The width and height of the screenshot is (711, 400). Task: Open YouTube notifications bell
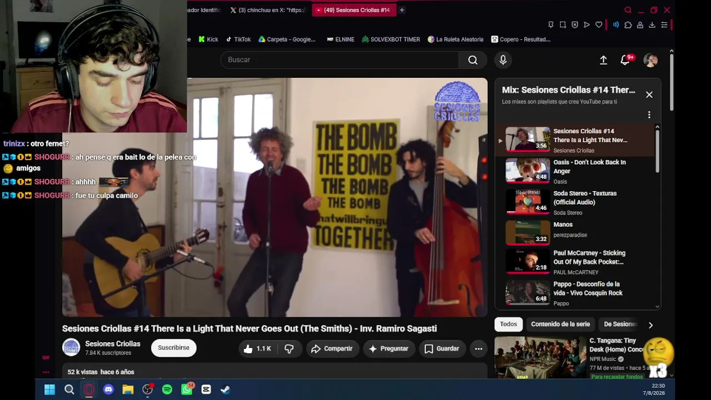(625, 60)
